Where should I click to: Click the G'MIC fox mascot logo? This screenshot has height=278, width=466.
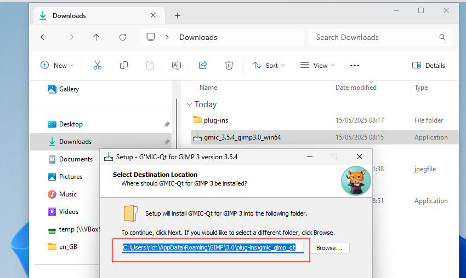356,181
